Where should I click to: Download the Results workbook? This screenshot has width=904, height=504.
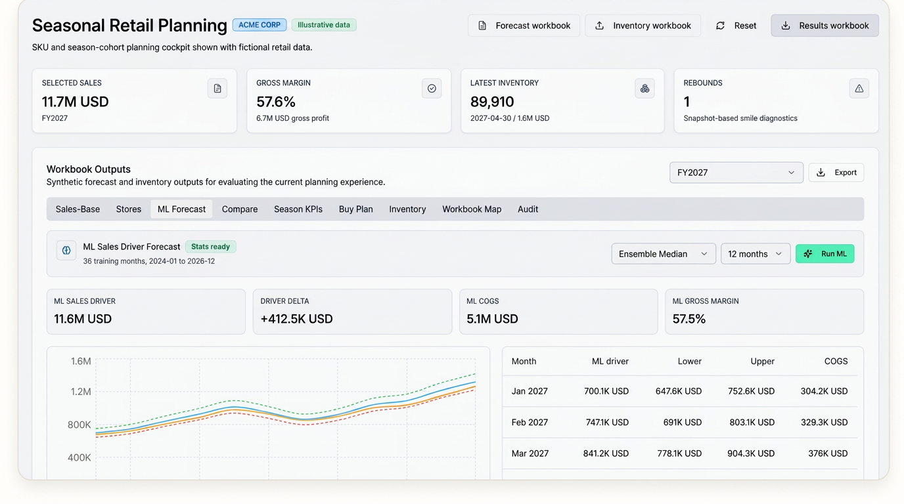(825, 26)
